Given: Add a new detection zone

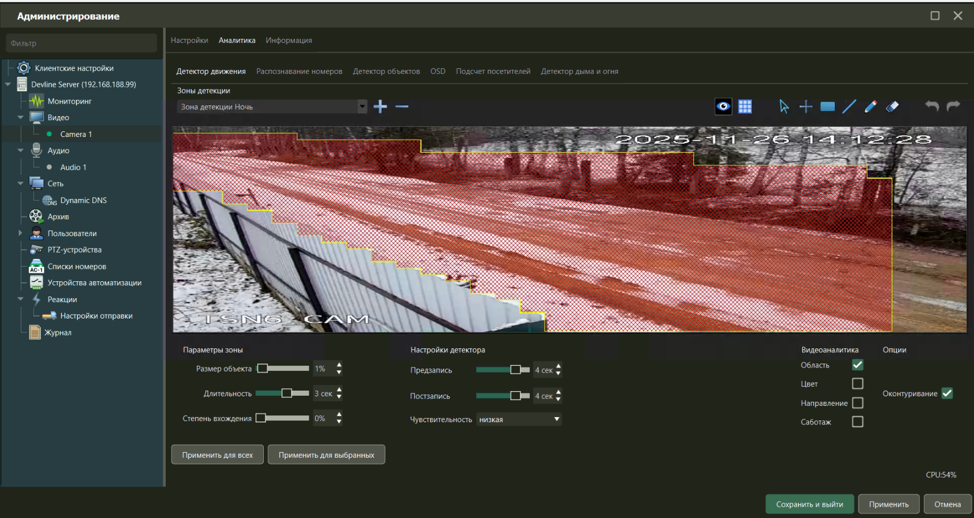Looking at the screenshot, I should [380, 107].
